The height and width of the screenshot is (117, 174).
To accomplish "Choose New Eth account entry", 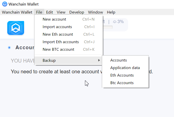I will pos(69,34).
